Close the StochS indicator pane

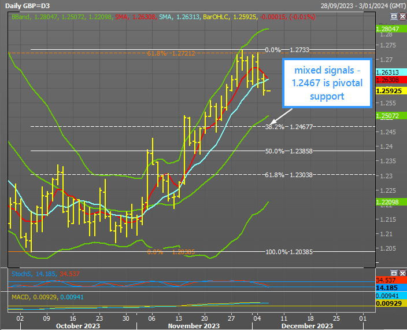point(402,273)
